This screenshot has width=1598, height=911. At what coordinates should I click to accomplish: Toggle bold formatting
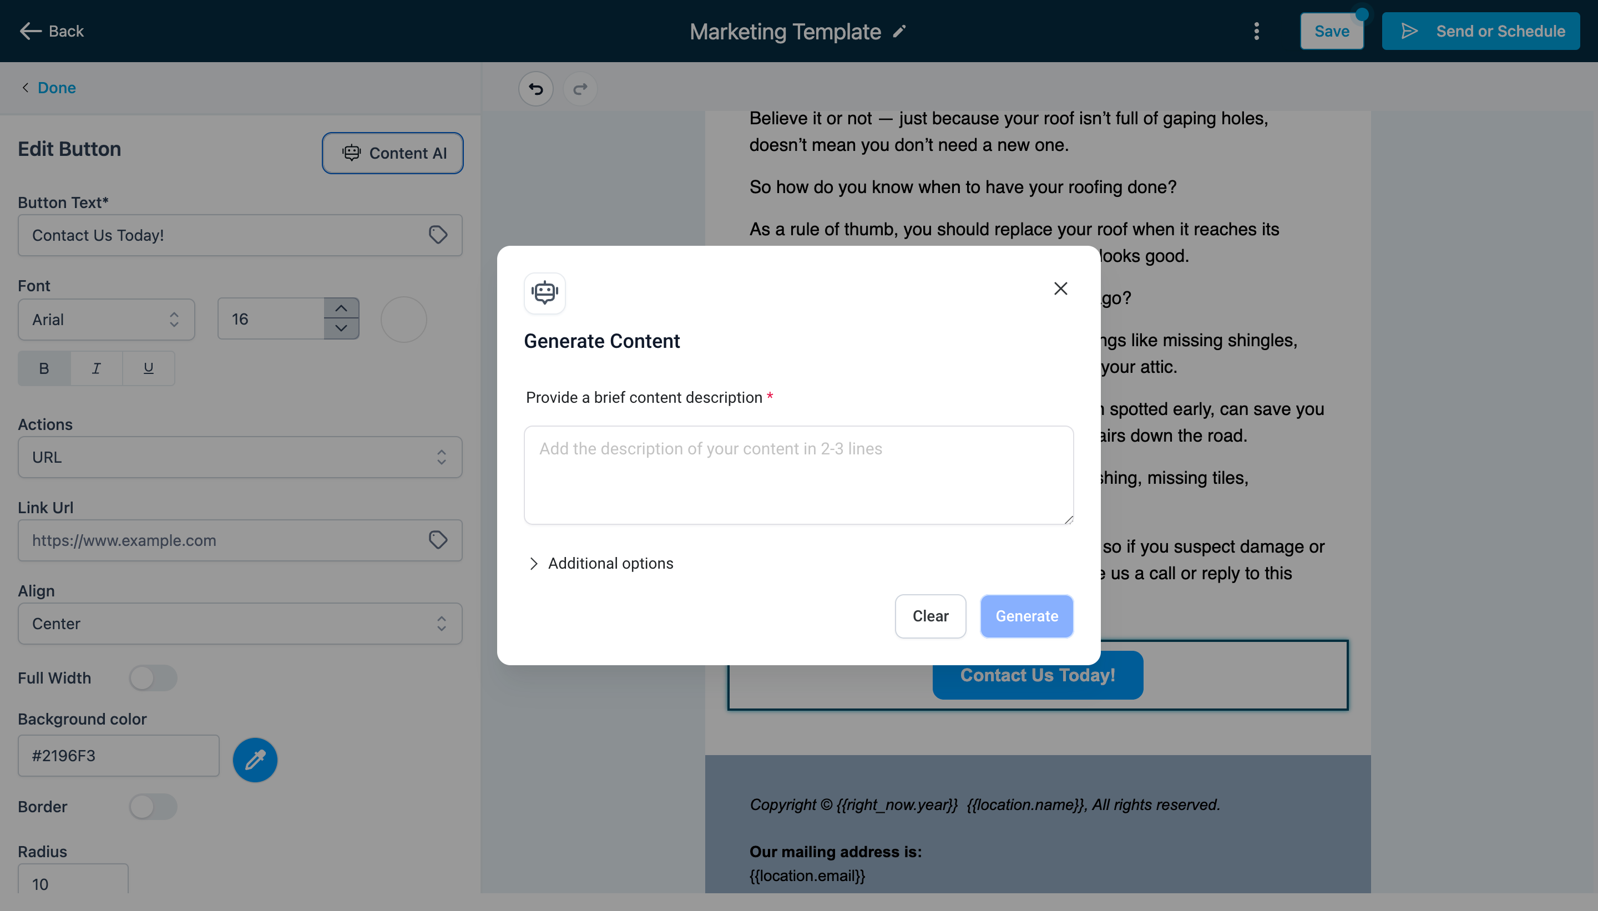pos(44,368)
